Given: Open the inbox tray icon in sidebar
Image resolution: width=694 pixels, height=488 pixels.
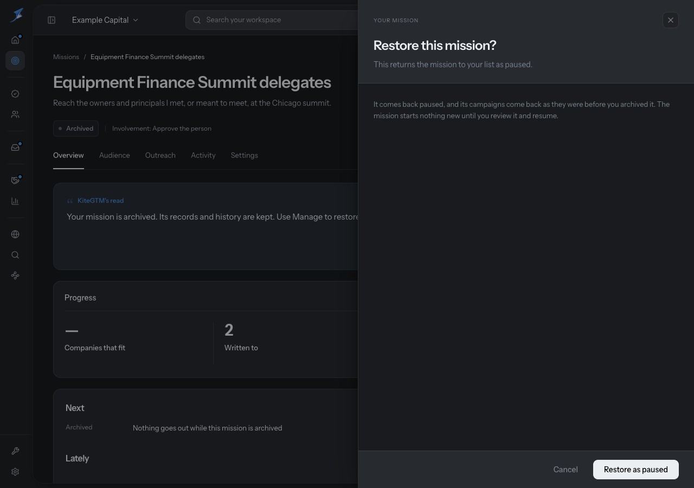Looking at the screenshot, I should point(15,147).
